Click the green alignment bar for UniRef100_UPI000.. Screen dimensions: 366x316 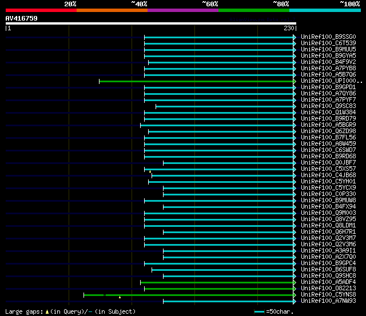(196, 81)
